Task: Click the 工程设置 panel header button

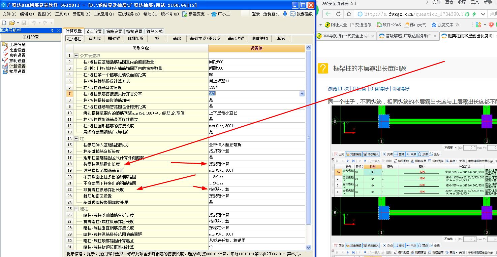Action: pyautogui.click(x=31, y=37)
